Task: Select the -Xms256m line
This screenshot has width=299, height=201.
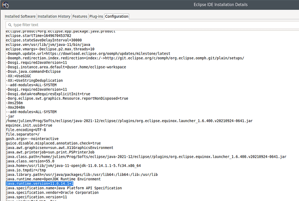Action: click(14, 103)
